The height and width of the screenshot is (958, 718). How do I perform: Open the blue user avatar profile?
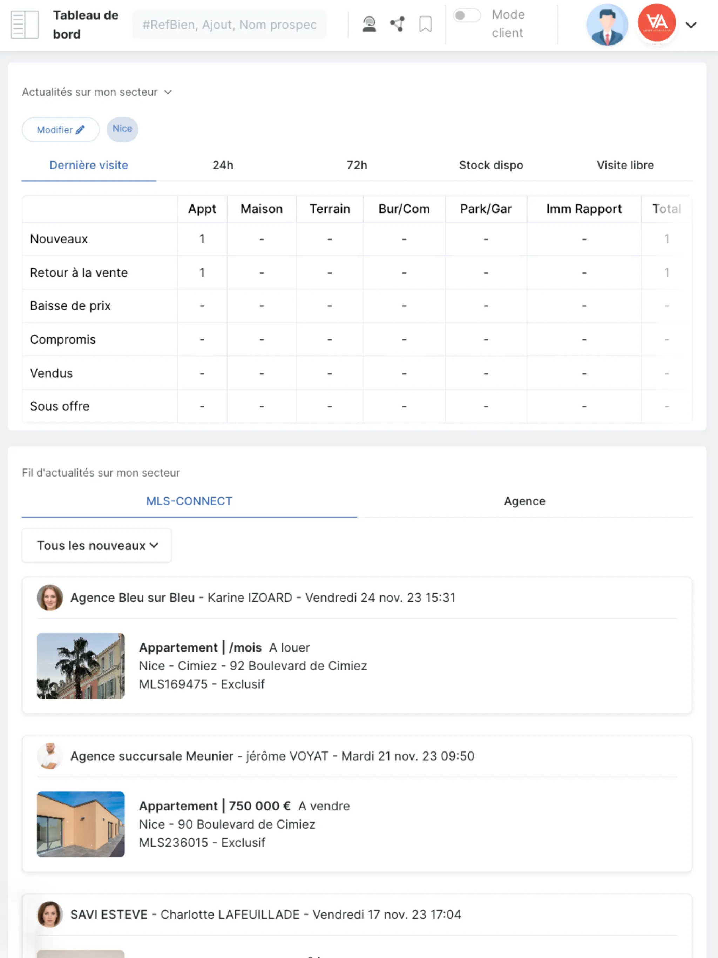click(607, 25)
